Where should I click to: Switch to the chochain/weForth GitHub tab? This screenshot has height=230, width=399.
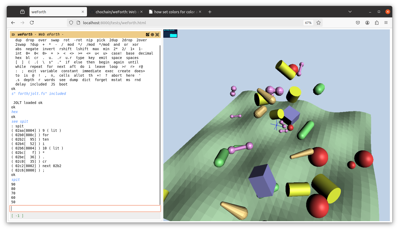[116, 12]
